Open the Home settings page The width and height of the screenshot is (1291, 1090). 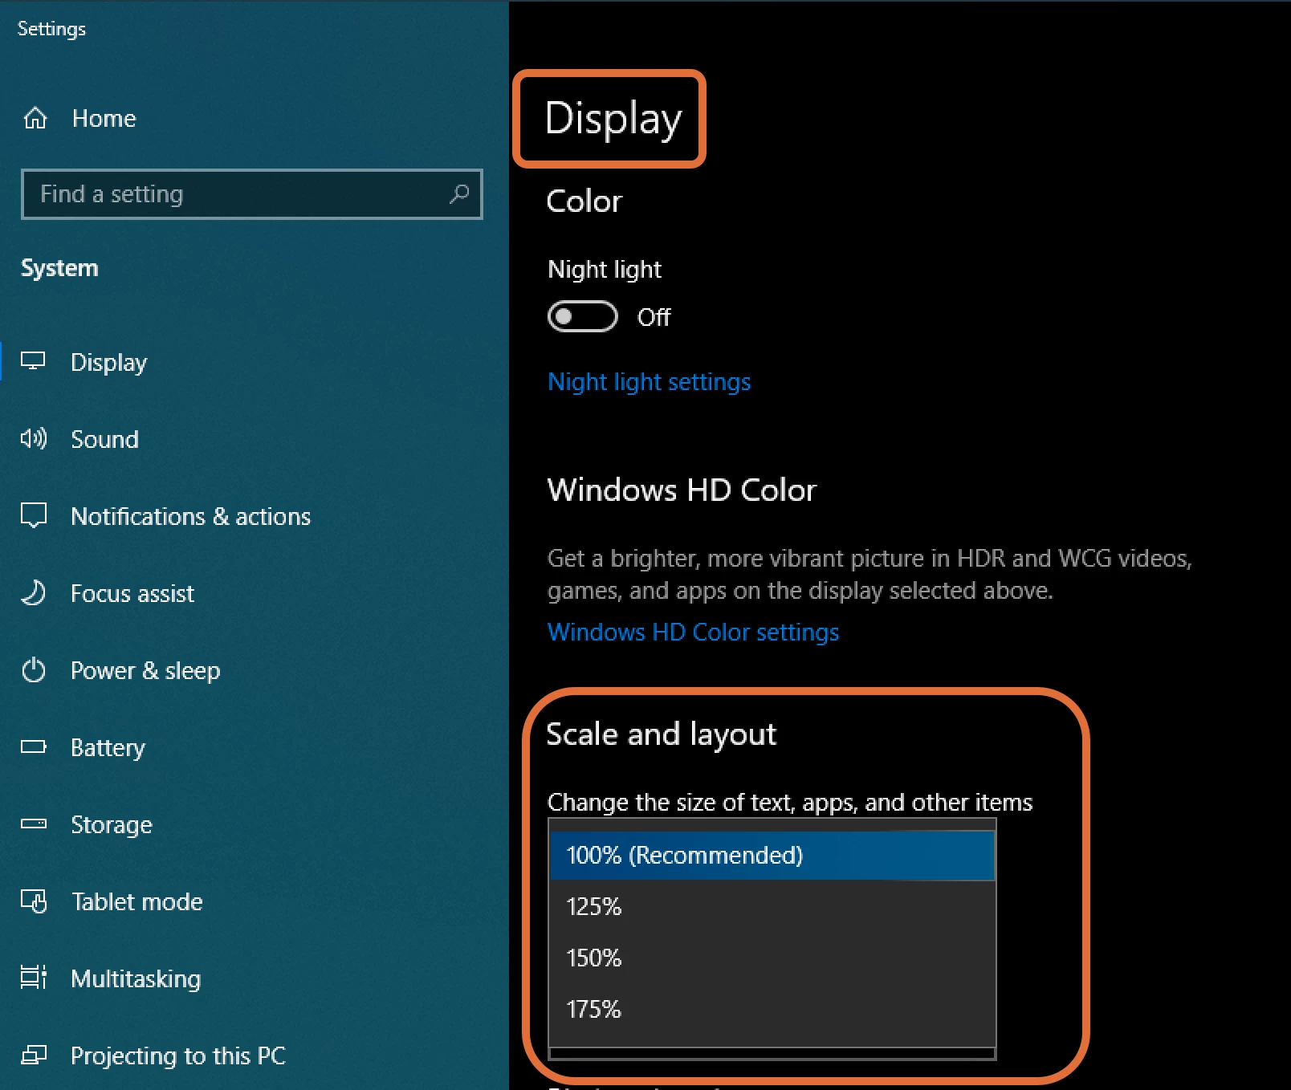click(104, 118)
